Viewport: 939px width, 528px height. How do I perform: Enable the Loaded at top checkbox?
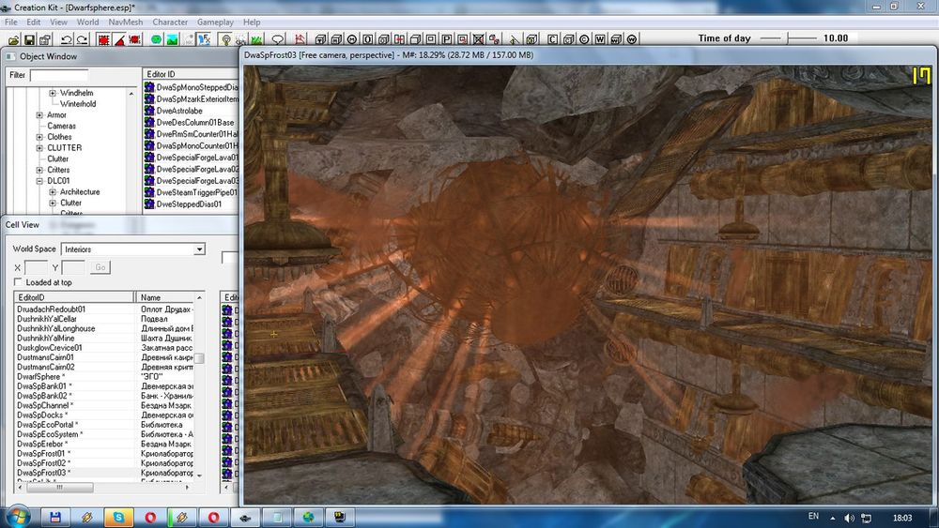pos(18,282)
